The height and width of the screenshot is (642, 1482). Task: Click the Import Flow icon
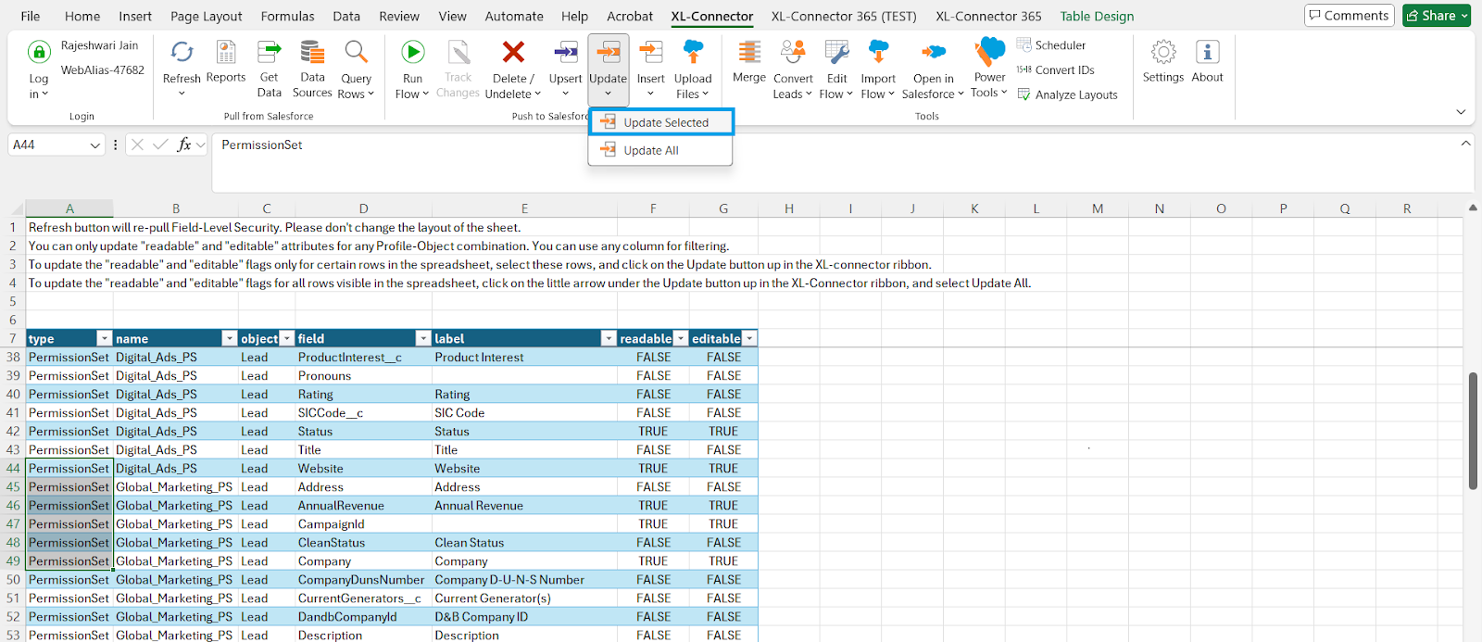point(878,51)
